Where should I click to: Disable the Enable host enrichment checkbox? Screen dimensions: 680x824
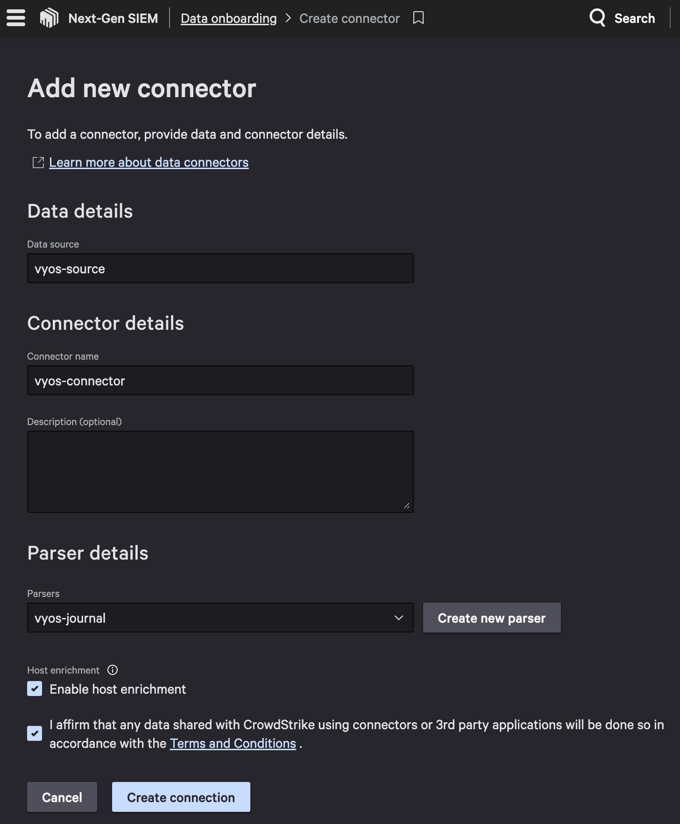35,689
